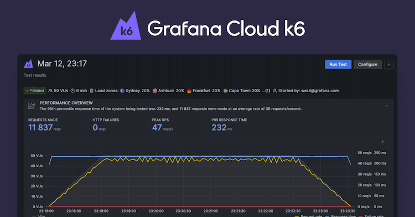Click the Performance Overview chart icon
The height and width of the screenshot is (217, 415).
[32, 106]
